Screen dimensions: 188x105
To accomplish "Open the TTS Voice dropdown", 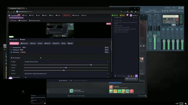I will (66, 74).
